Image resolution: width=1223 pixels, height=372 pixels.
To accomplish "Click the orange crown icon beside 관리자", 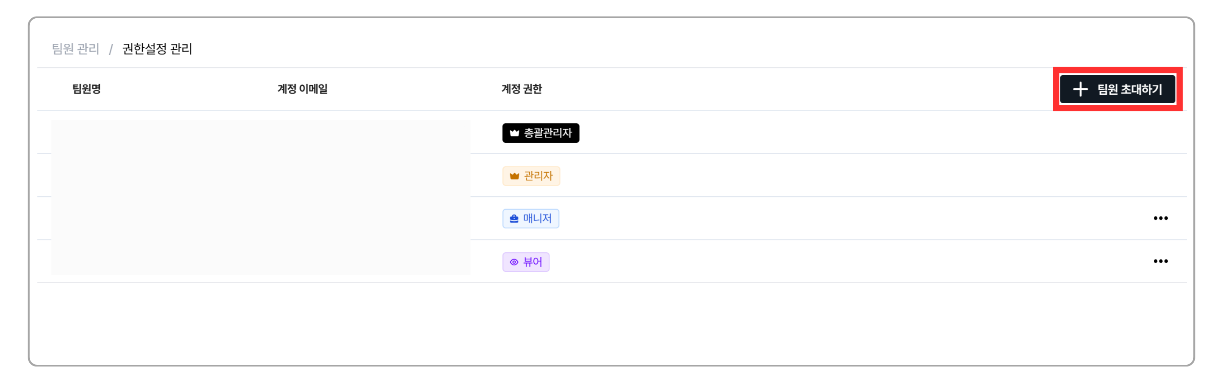I will [514, 176].
